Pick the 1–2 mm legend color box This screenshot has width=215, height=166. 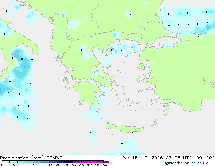pos(21,162)
